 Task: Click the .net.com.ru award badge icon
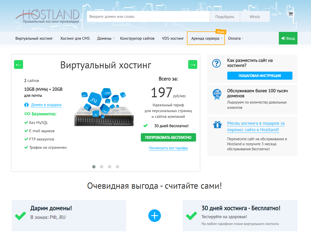pyautogui.click(x=217, y=94)
